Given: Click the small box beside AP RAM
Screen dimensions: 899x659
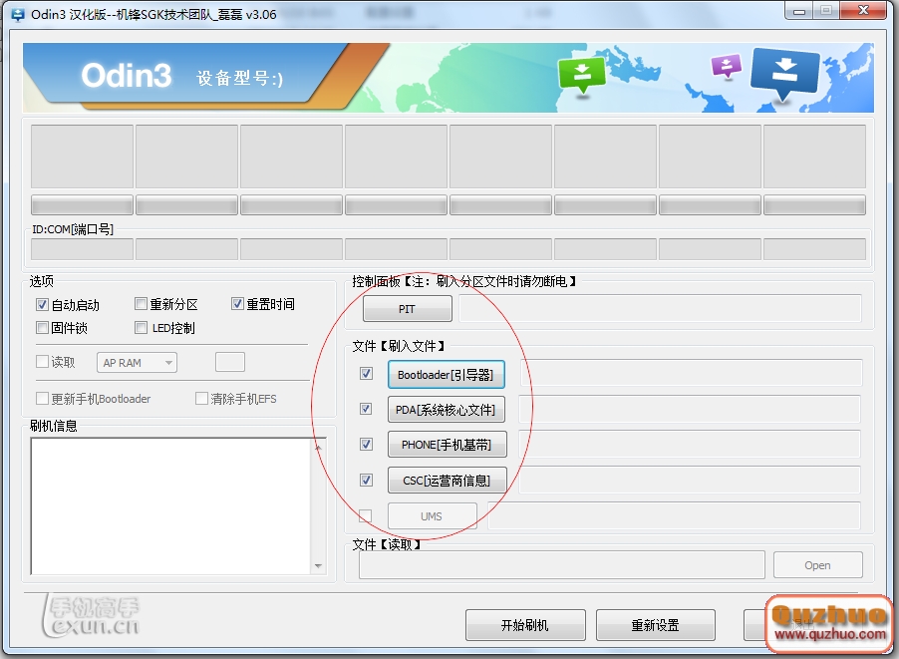Looking at the screenshot, I should pos(230,362).
